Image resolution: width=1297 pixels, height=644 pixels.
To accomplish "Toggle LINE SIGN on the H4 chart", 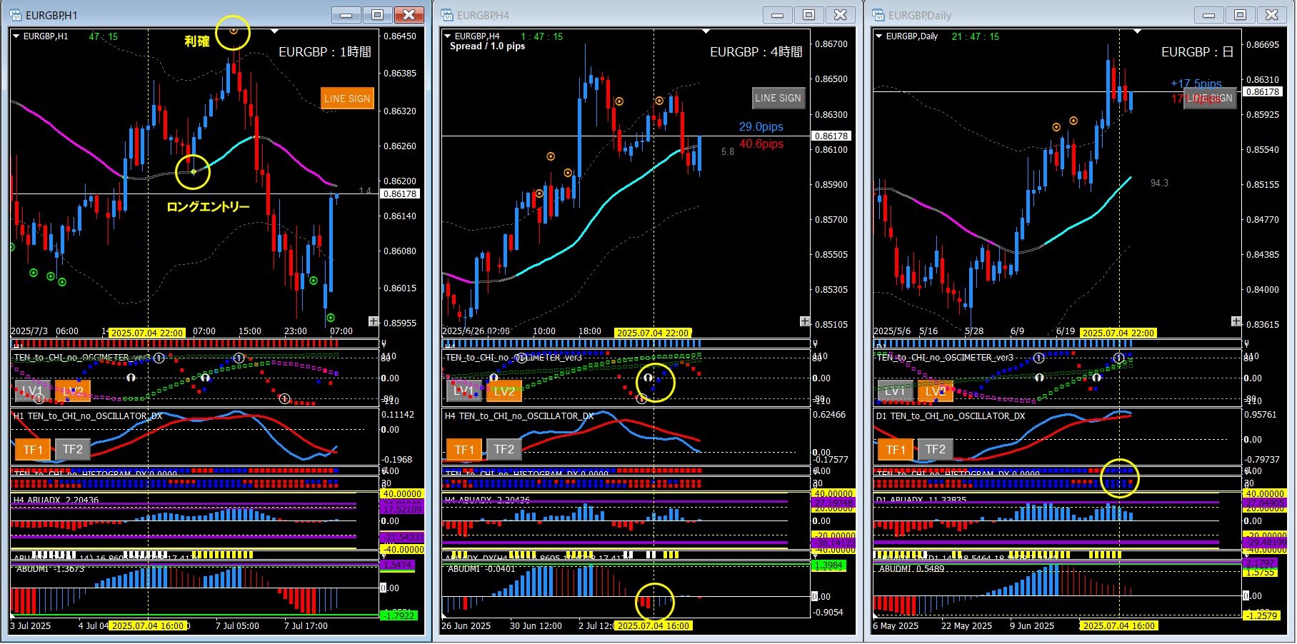I will pyautogui.click(x=778, y=98).
